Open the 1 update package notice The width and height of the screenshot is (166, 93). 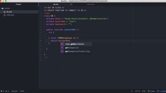pyautogui.click(x=161, y=91)
